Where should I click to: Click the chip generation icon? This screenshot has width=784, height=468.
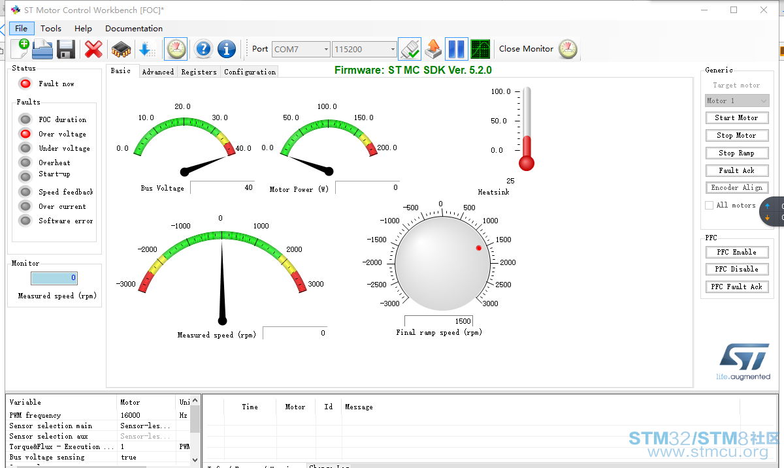tap(121, 49)
